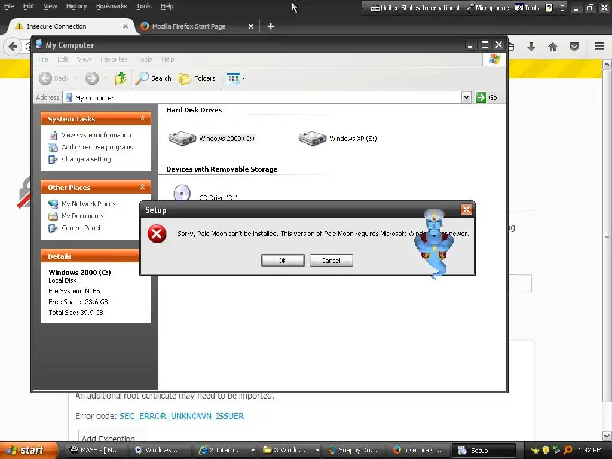Click OK in the Setup dialog

(x=283, y=261)
